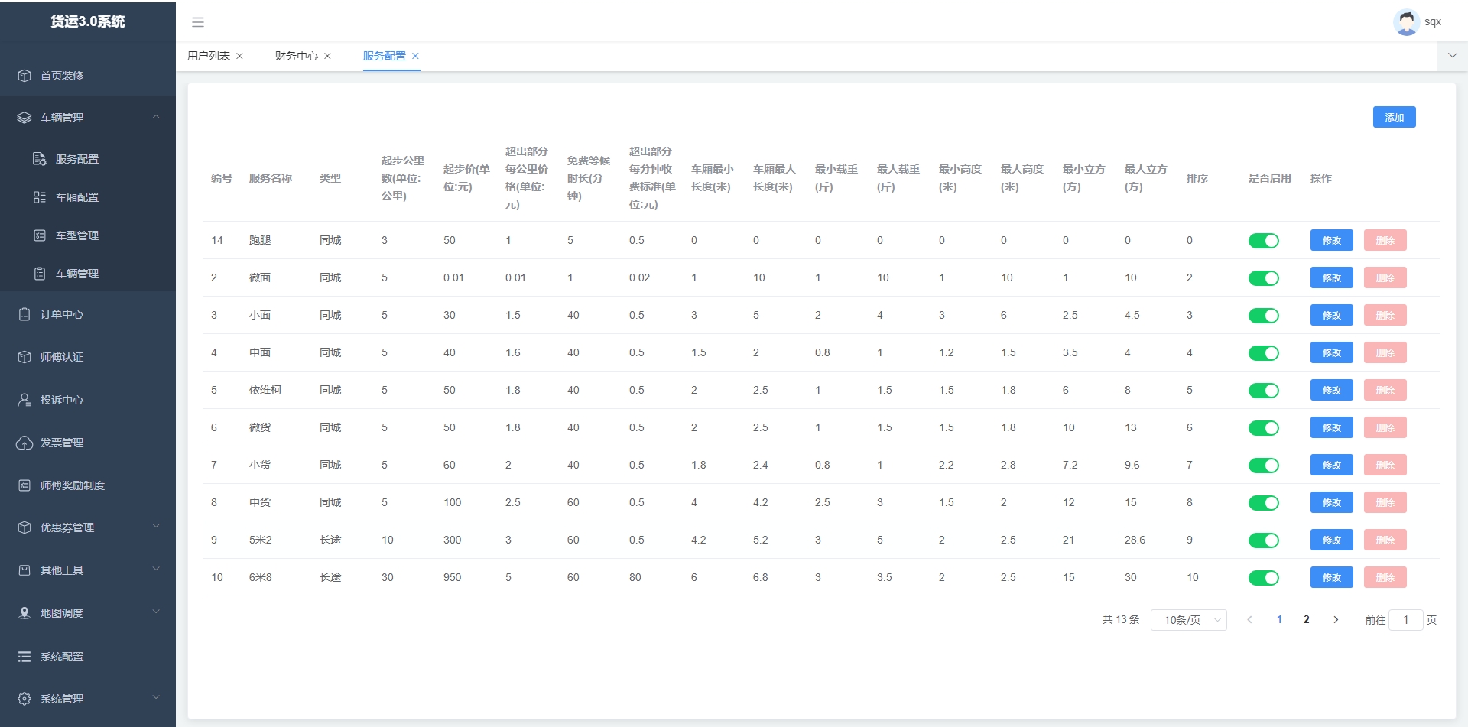Click the hamburger menu collapse icon
Image resolution: width=1468 pixels, height=727 pixels.
[x=198, y=22]
